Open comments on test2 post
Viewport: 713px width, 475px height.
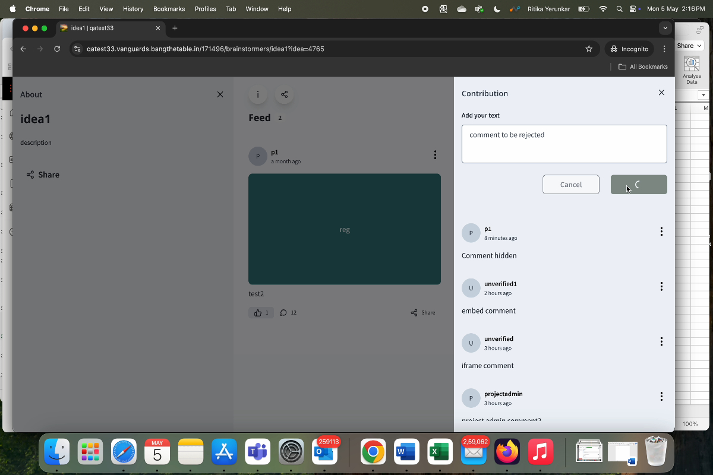point(288,312)
